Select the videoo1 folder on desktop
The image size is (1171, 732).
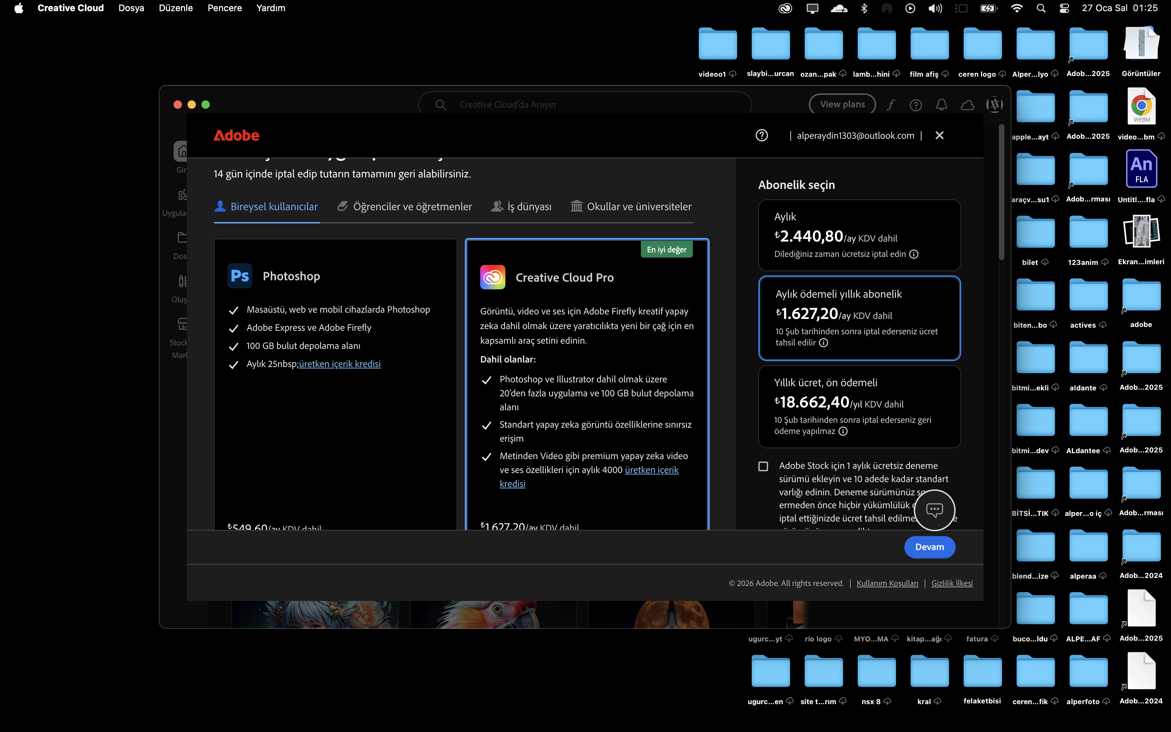click(x=718, y=44)
